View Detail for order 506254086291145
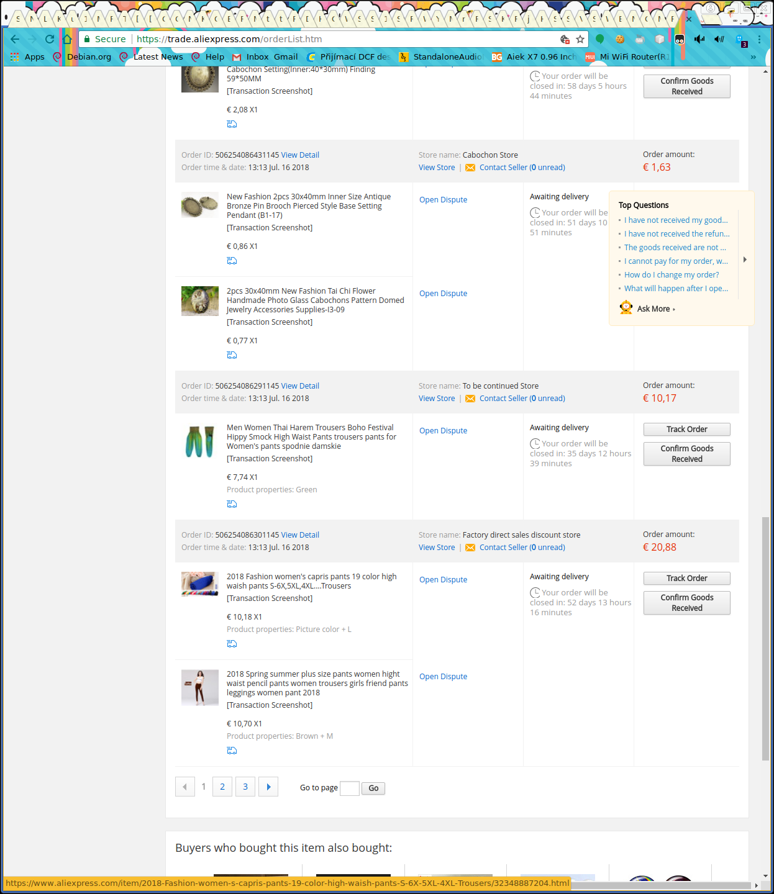774x894 pixels. [x=300, y=386]
